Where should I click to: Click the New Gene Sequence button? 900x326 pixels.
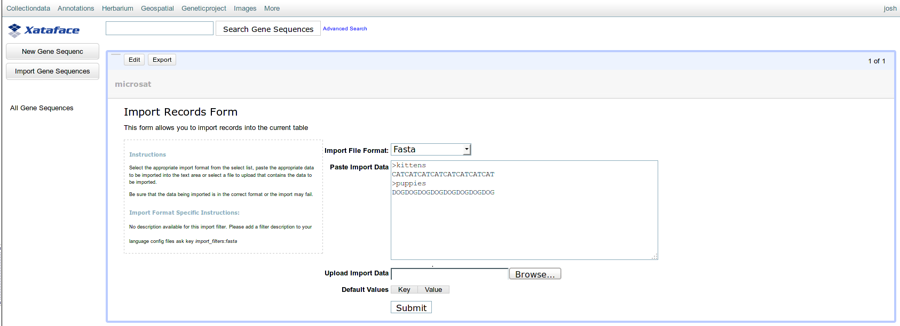click(52, 52)
